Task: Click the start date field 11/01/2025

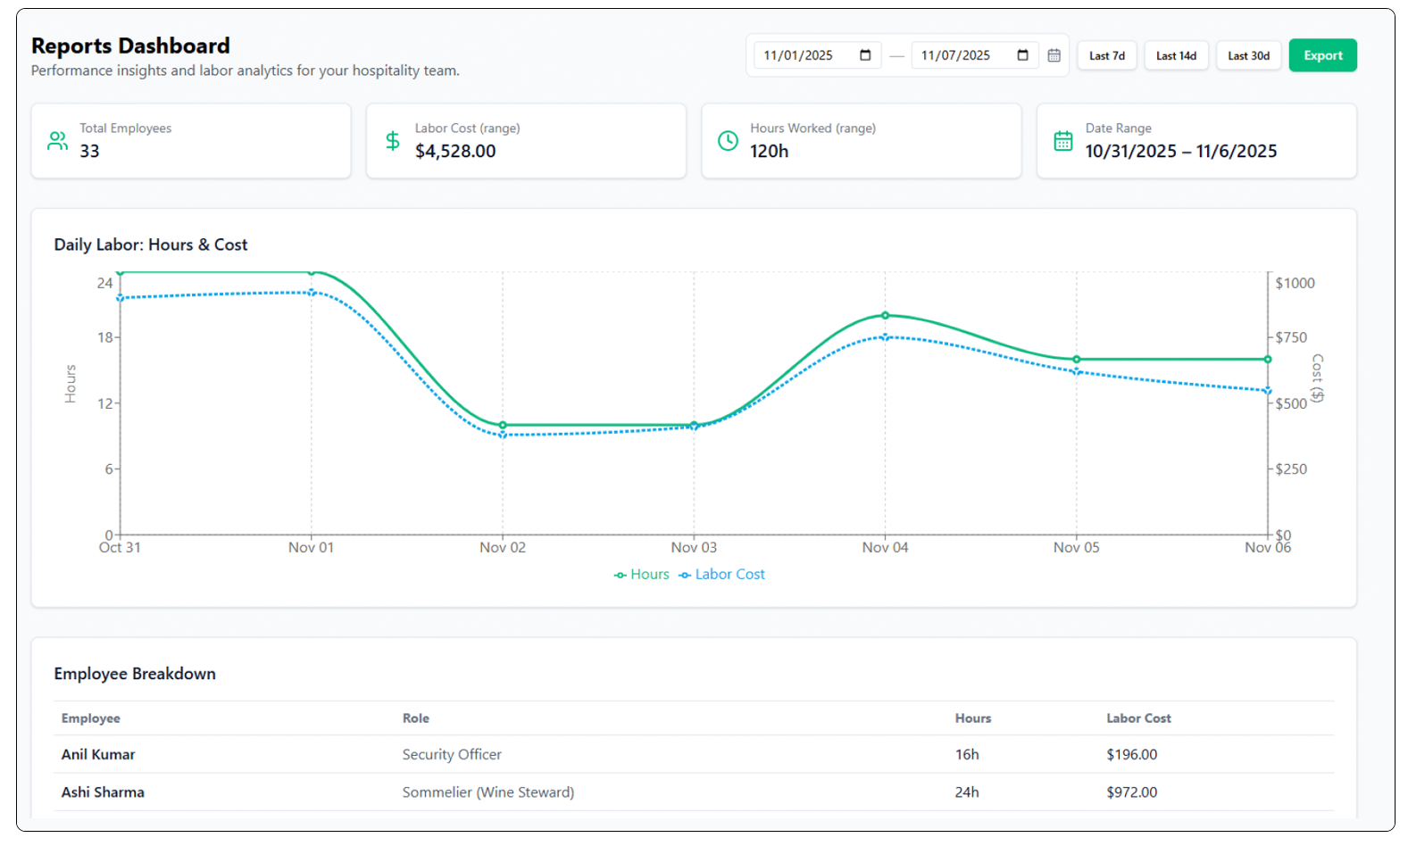Action: (798, 55)
